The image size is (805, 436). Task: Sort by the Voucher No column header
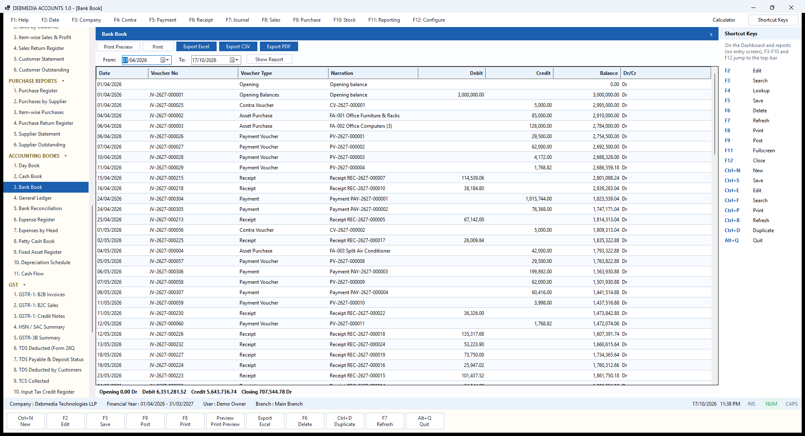coord(193,73)
